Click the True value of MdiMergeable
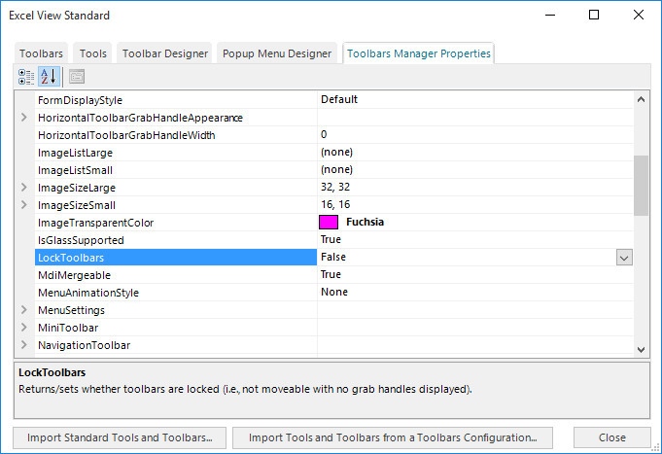Viewport: 662px width, 454px height. (x=331, y=274)
